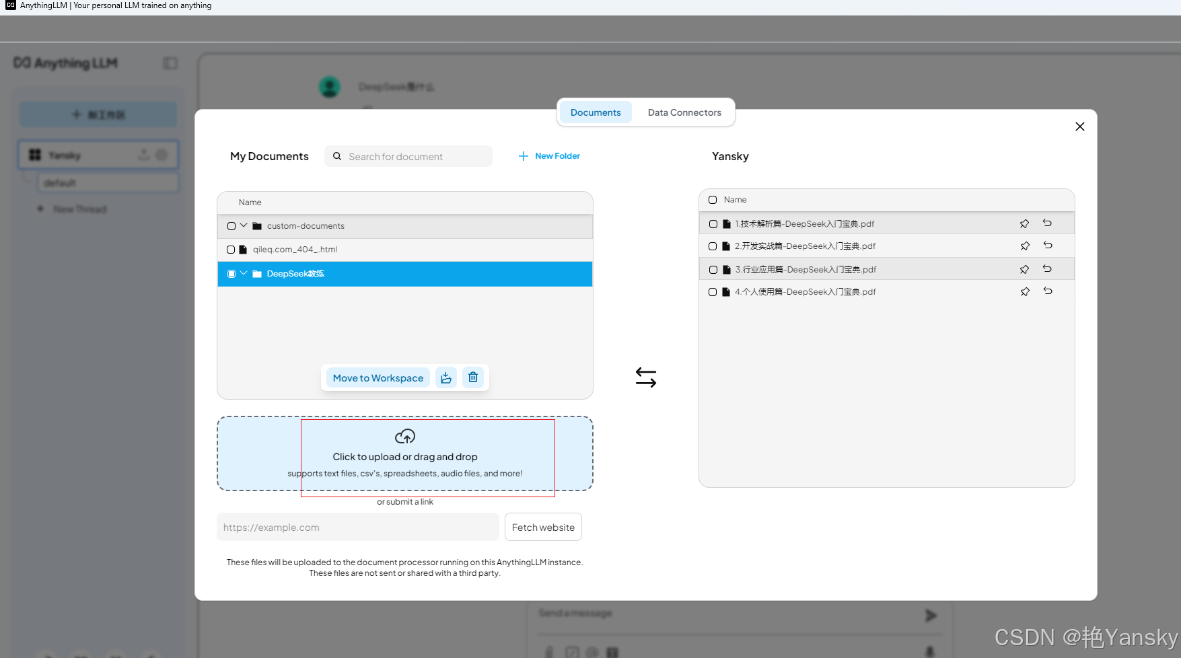Remove the 3.行业应用篇 PDF from workspace
1181x658 pixels.
tap(1047, 268)
